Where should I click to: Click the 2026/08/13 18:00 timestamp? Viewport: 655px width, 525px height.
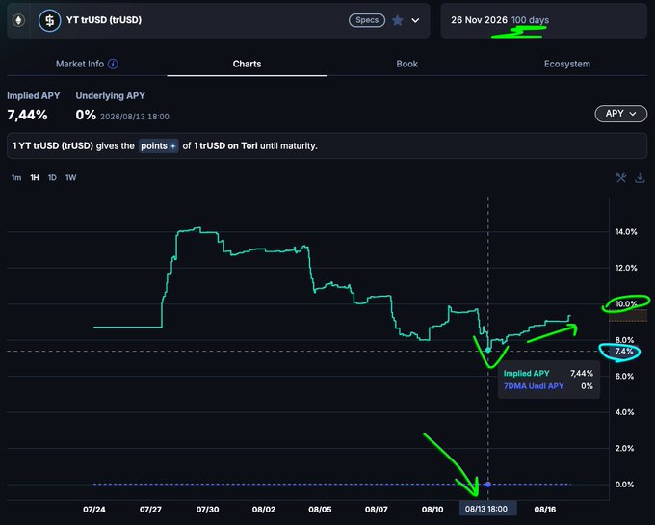click(x=135, y=117)
